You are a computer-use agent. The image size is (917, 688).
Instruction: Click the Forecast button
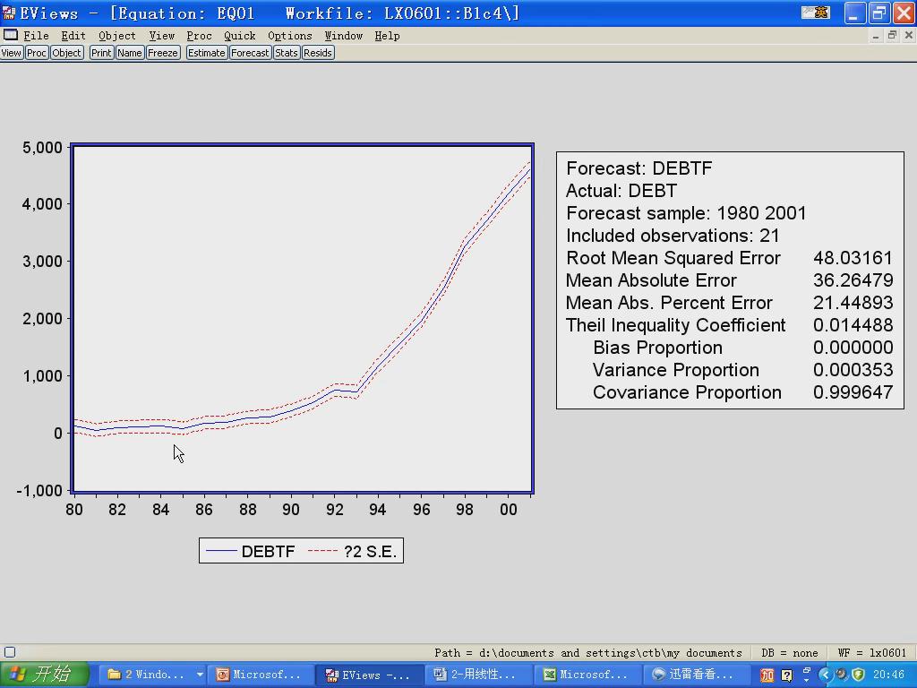[250, 53]
